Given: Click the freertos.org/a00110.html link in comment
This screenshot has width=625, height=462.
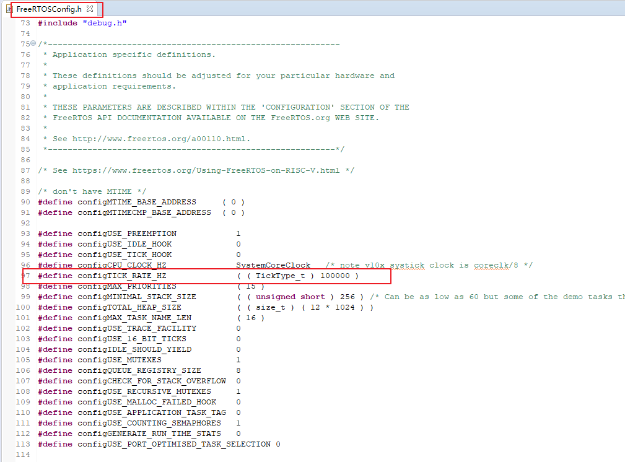Looking at the screenshot, I should point(161,139).
